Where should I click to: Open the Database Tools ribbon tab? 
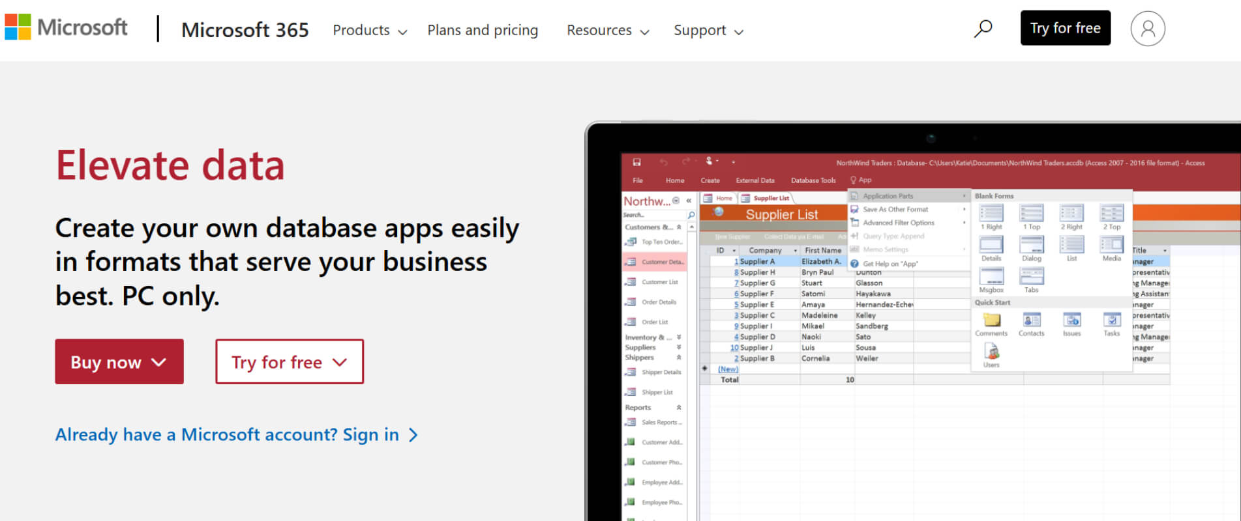(813, 180)
